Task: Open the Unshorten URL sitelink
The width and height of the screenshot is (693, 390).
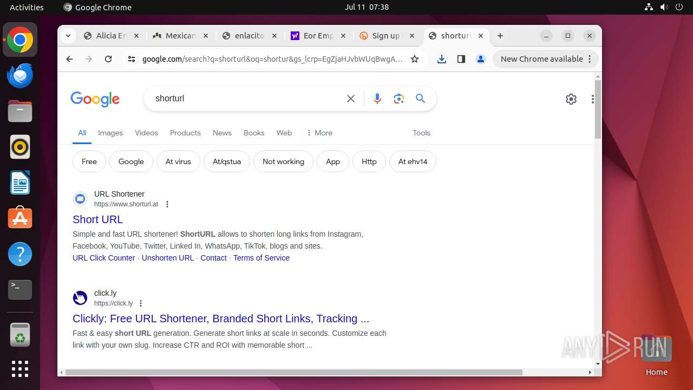Action: [x=168, y=258]
